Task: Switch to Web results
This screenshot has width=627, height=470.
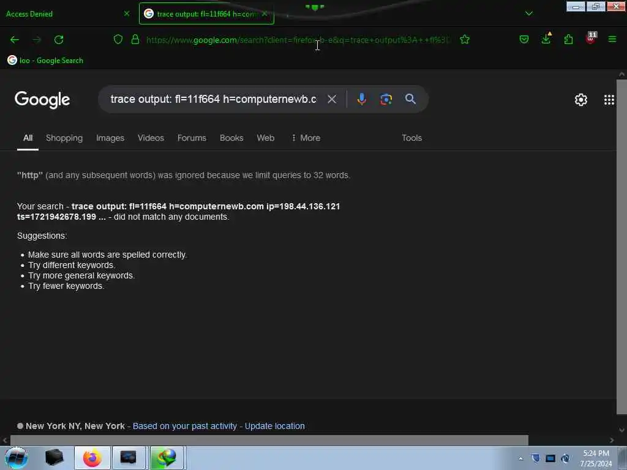Action: point(266,138)
